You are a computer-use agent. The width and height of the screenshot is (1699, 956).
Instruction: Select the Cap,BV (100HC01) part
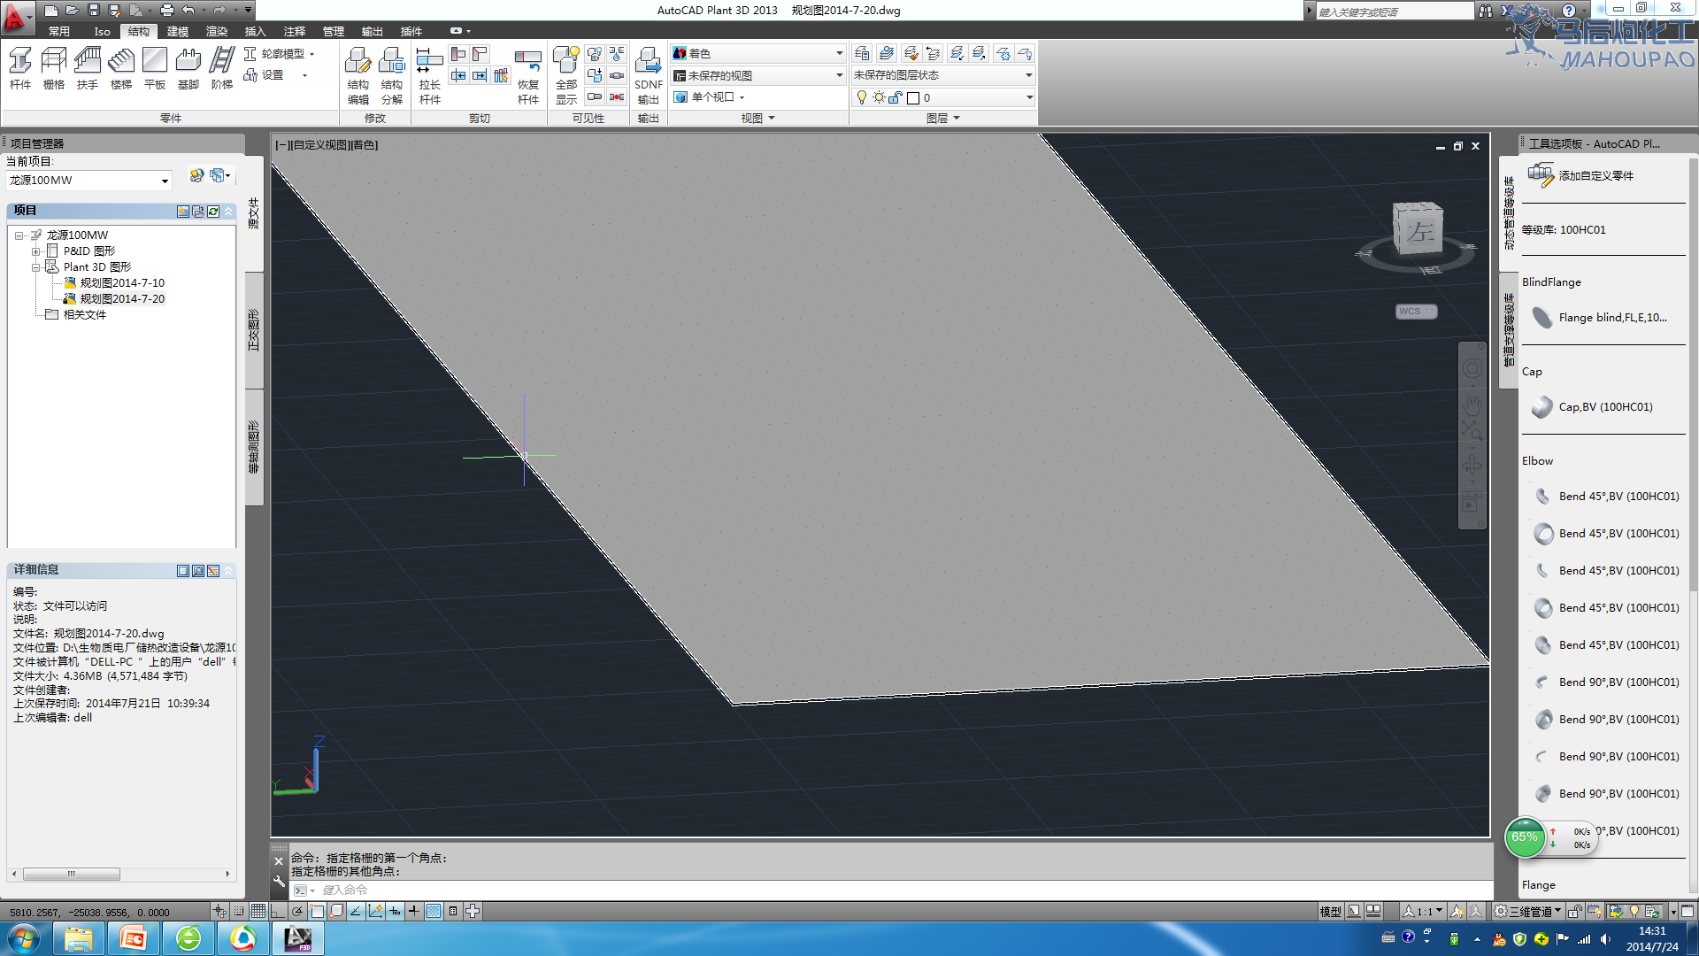click(1593, 406)
